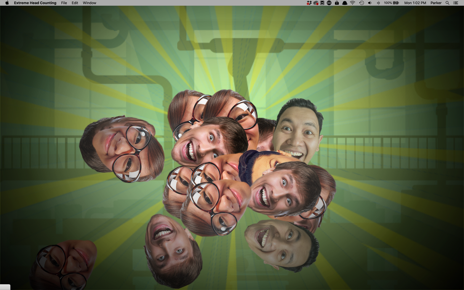Click the star bookmark menu bar icon
This screenshot has height=290, width=464.
click(322, 3)
